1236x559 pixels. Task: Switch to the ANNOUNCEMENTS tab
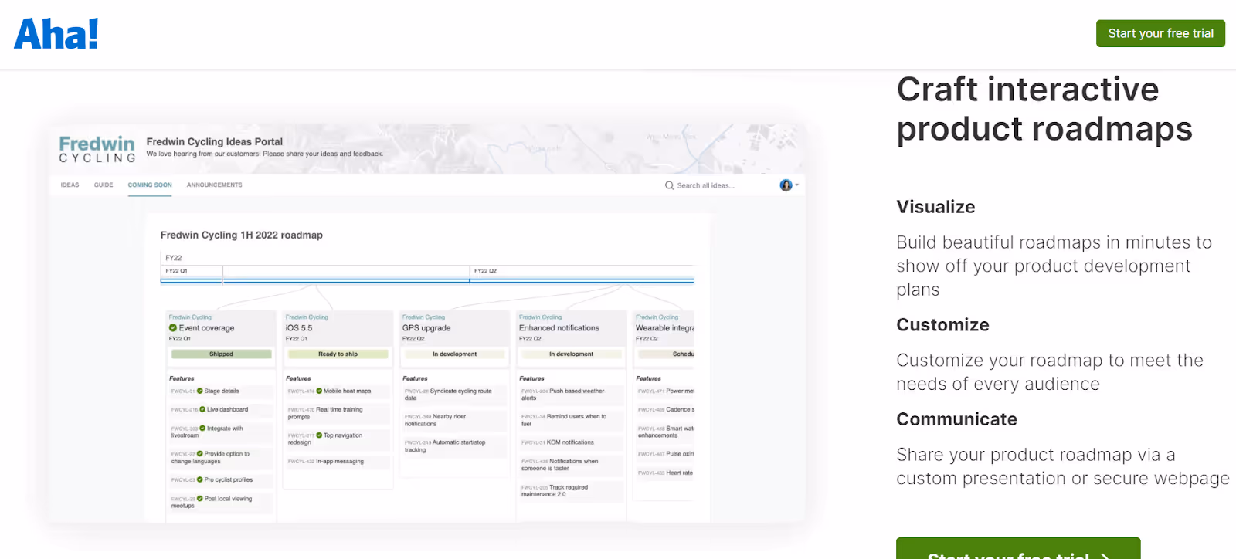click(x=214, y=185)
